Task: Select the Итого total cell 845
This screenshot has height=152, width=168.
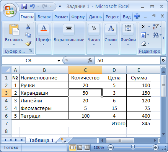Action: pyautogui.click(x=139, y=123)
